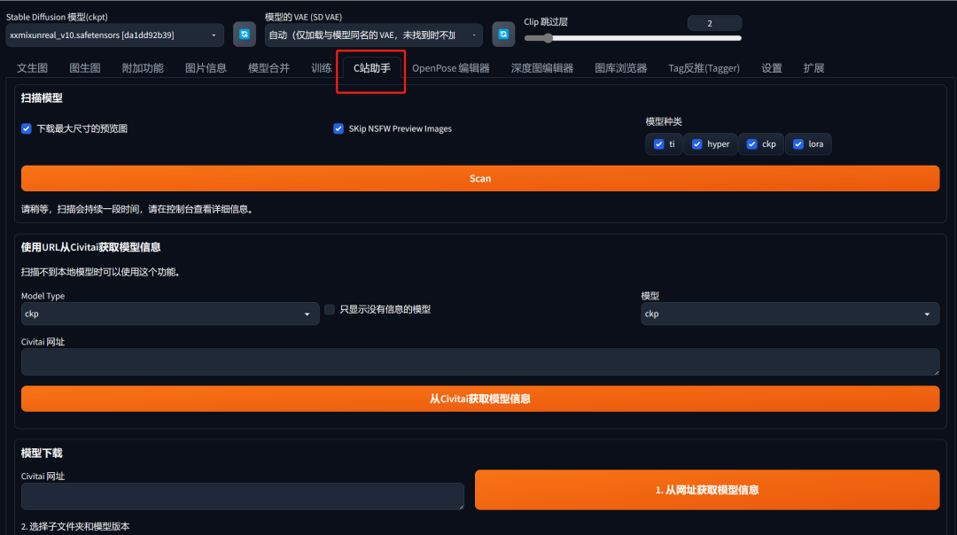957x535 pixels.
Task: Toggle the ti model type checkbox
Action: point(657,143)
